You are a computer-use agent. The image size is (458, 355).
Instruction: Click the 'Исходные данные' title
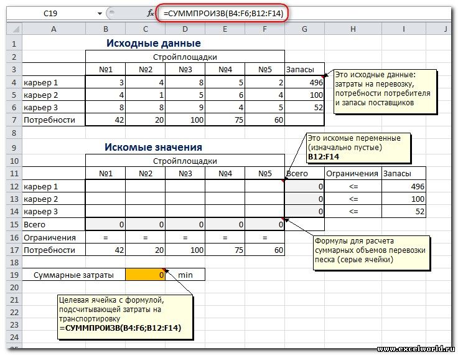153,43
